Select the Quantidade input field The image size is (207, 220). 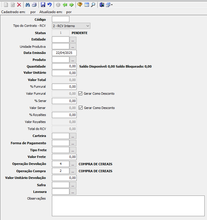coord(64,66)
